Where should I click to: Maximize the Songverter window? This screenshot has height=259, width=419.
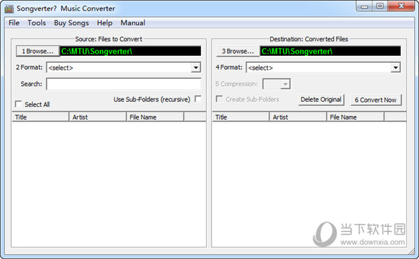coord(380,6)
